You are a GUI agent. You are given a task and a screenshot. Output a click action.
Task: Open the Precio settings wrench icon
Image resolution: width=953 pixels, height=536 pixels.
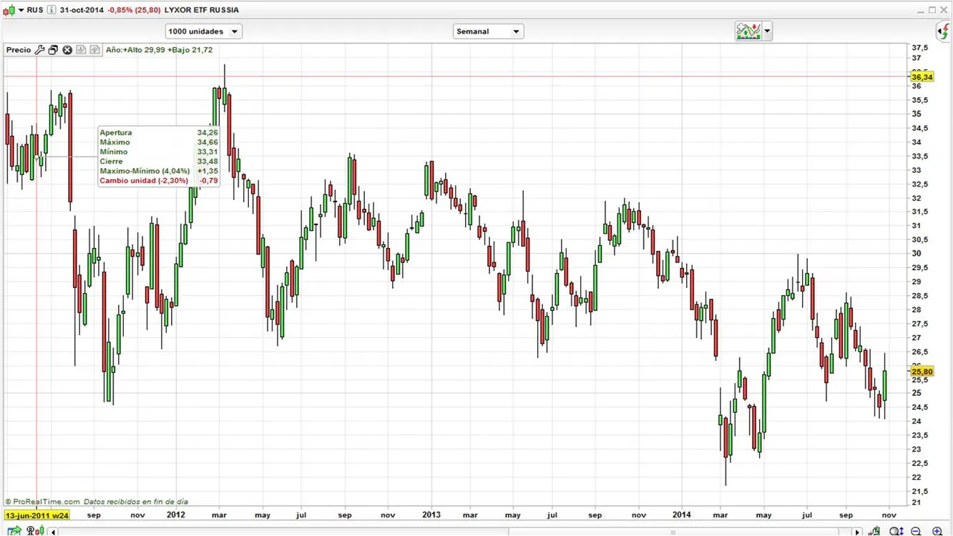coord(40,50)
